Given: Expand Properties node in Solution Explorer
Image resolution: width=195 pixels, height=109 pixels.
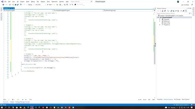Looking at the screenshot, I should (x=160, y=19).
